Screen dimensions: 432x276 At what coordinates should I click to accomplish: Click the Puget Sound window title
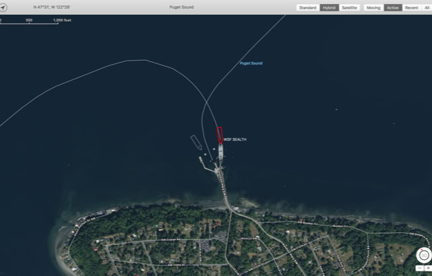point(183,7)
